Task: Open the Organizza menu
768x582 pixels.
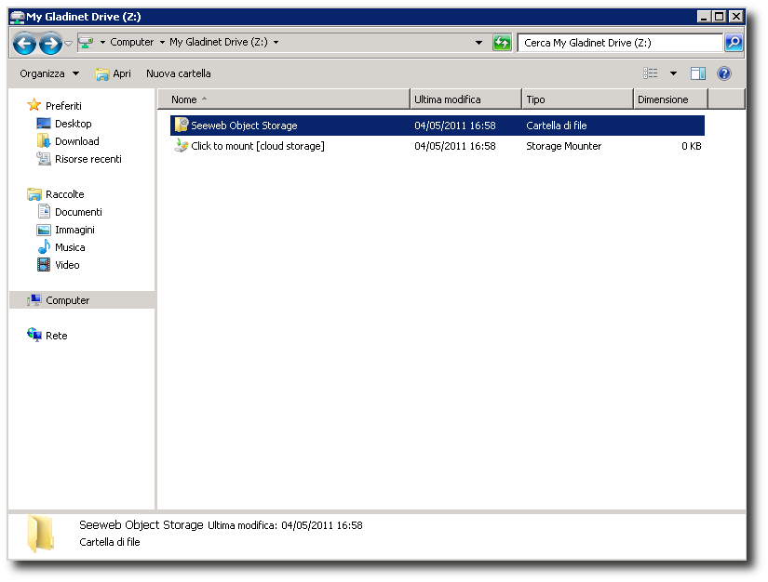Action: (49, 73)
